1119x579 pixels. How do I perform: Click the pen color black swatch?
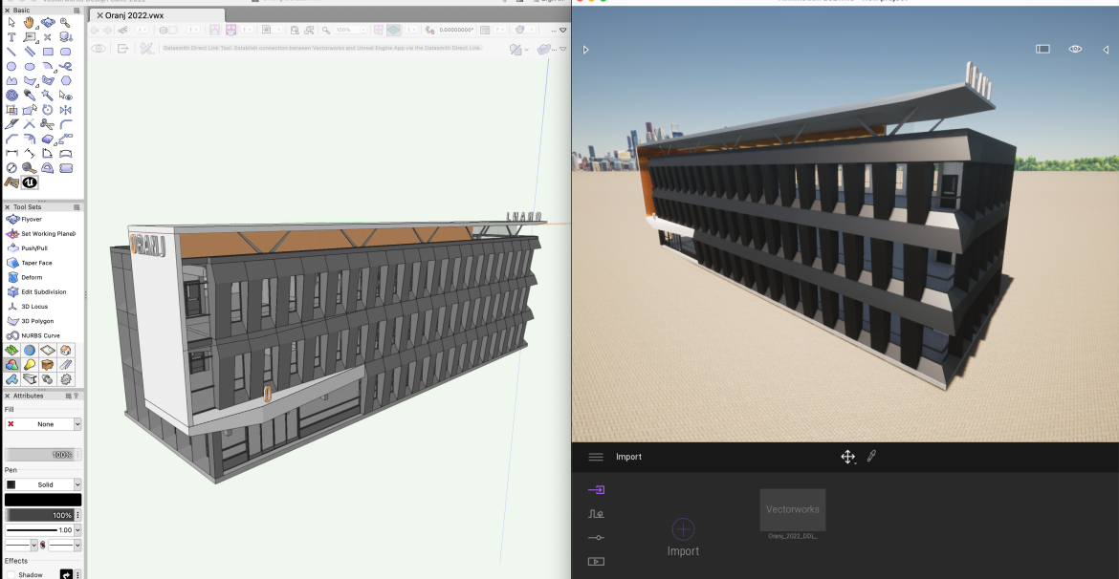(43, 500)
